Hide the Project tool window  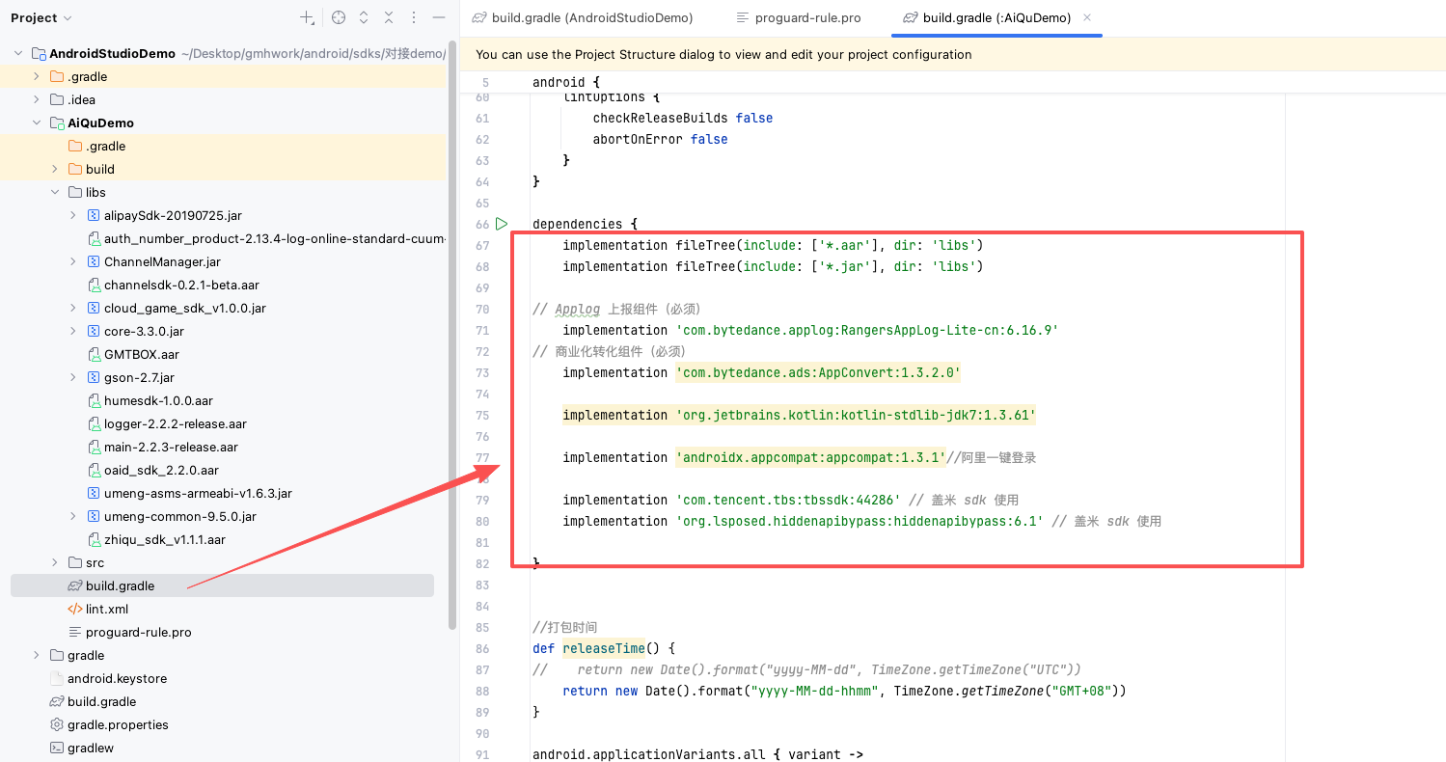coord(439,17)
